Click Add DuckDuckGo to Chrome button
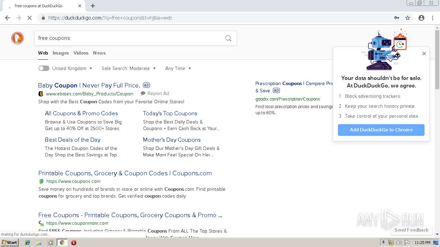The height and width of the screenshot is (247, 440). click(381, 130)
